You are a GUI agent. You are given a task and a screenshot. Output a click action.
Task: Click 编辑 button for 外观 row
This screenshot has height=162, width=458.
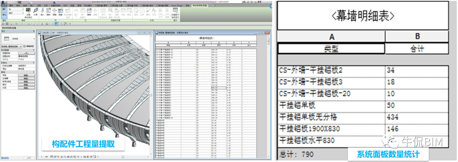(x=26, y=88)
